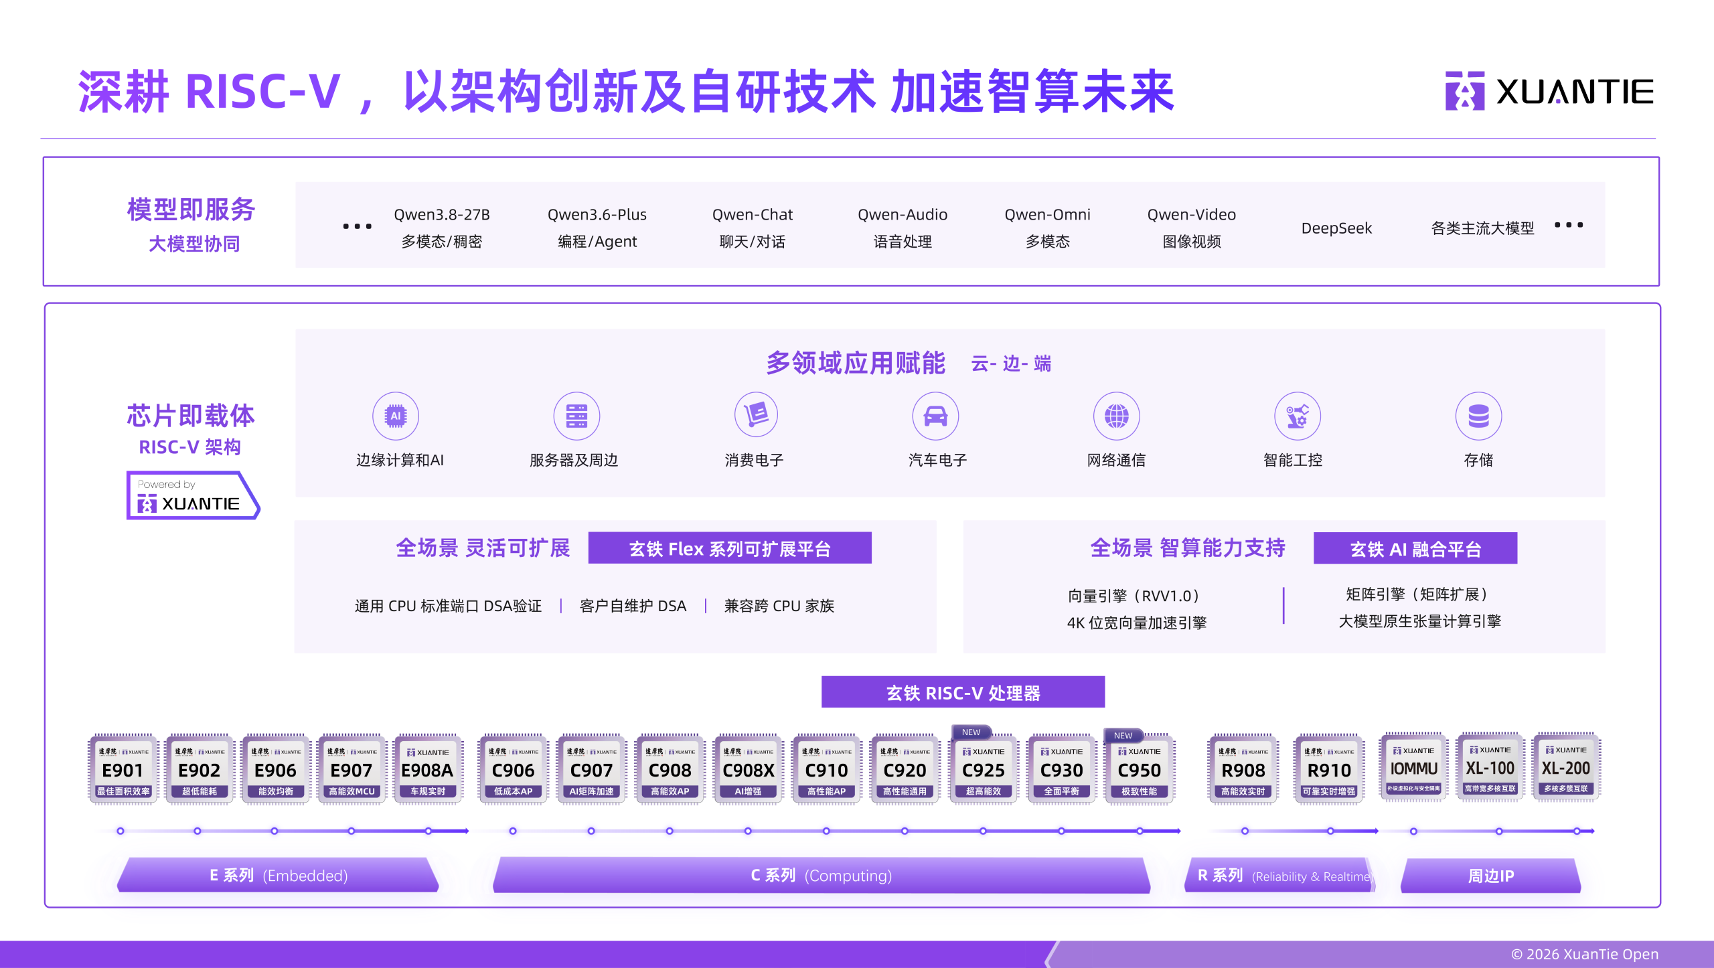The image size is (1714, 968).
Task: Select the E906 processor chip
Action: click(x=276, y=769)
